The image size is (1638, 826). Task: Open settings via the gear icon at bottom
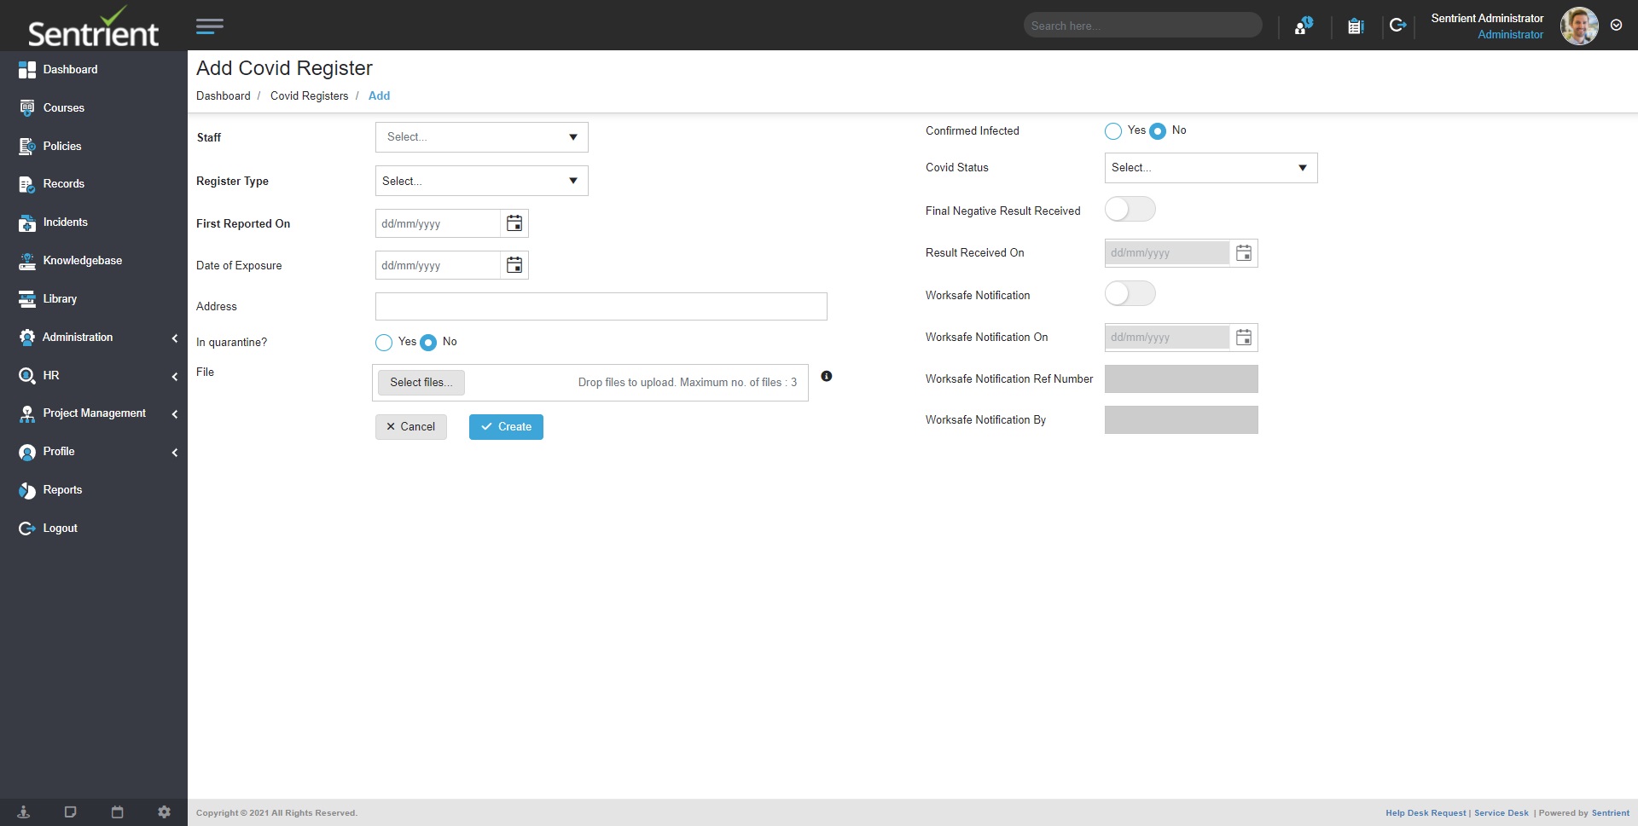[x=164, y=812]
